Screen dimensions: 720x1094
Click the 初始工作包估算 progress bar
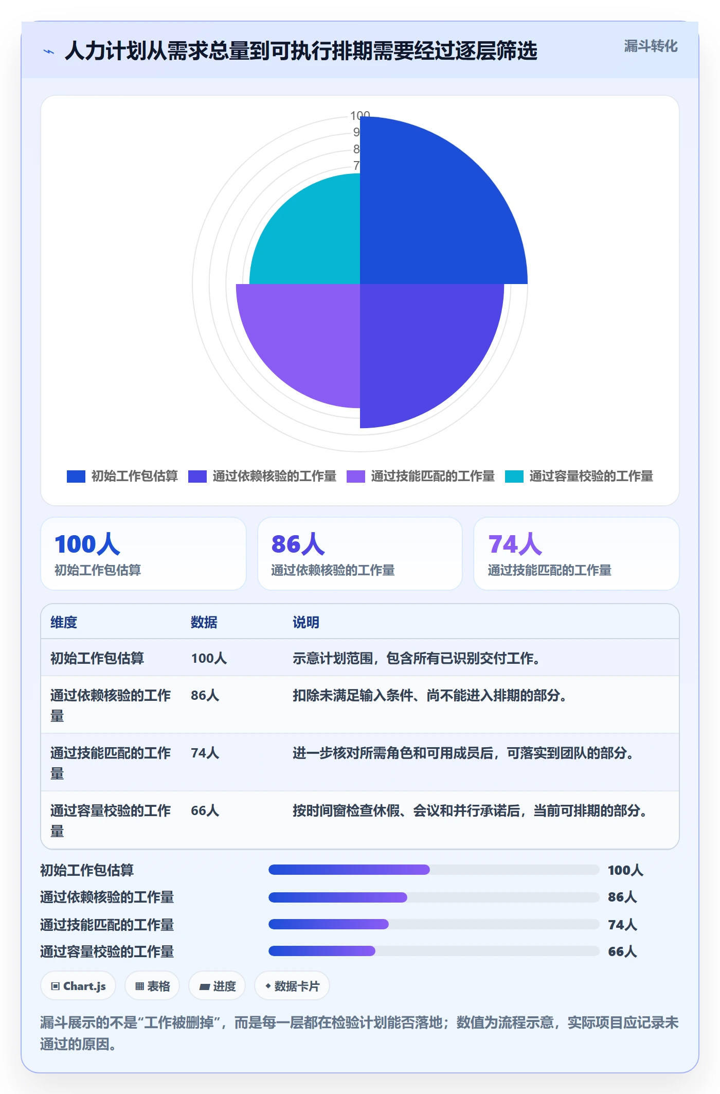[434, 870]
